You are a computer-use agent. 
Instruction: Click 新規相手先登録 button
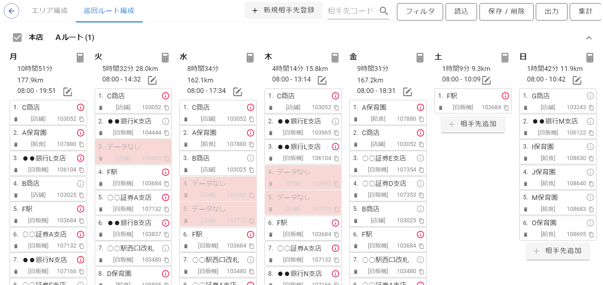(283, 11)
